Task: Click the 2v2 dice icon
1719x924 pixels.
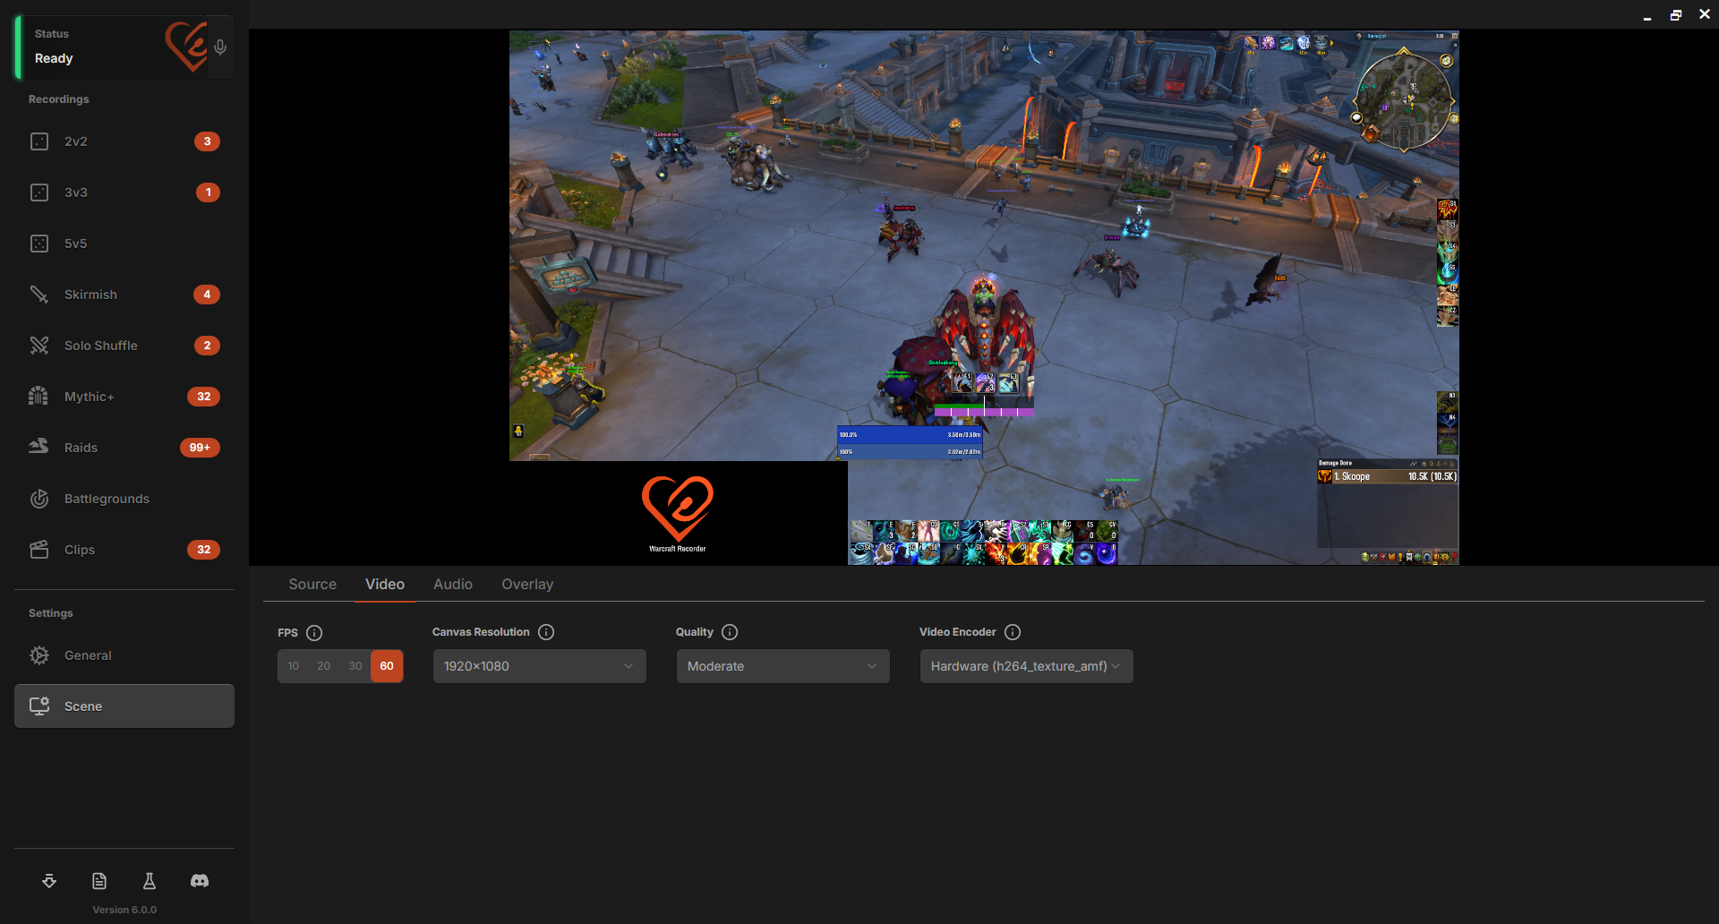Action: point(39,141)
